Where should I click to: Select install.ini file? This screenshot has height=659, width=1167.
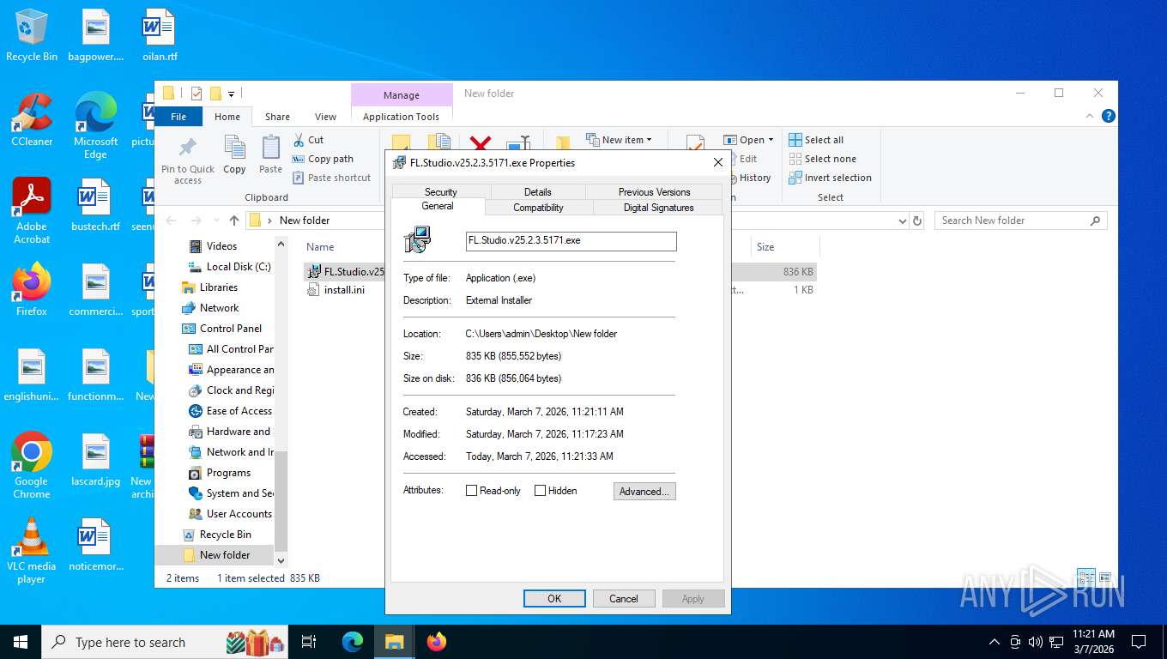[x=343, y=290]
